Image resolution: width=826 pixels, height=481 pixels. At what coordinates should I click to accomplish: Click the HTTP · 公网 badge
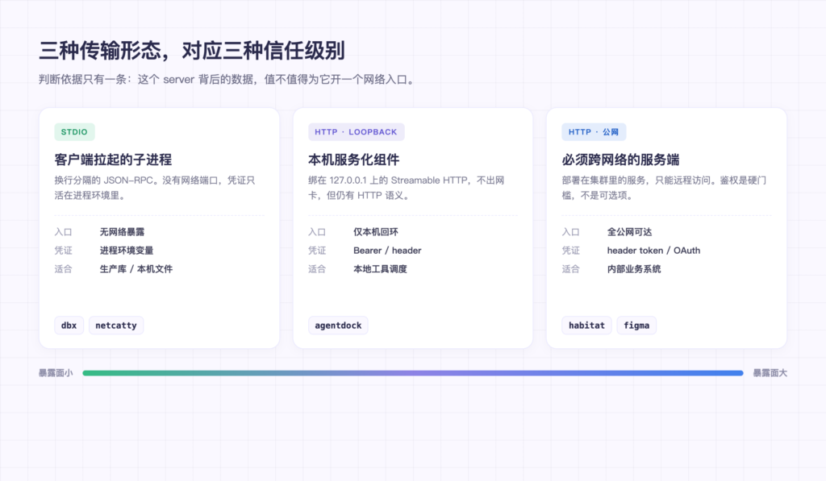click(x=594, y=132)
